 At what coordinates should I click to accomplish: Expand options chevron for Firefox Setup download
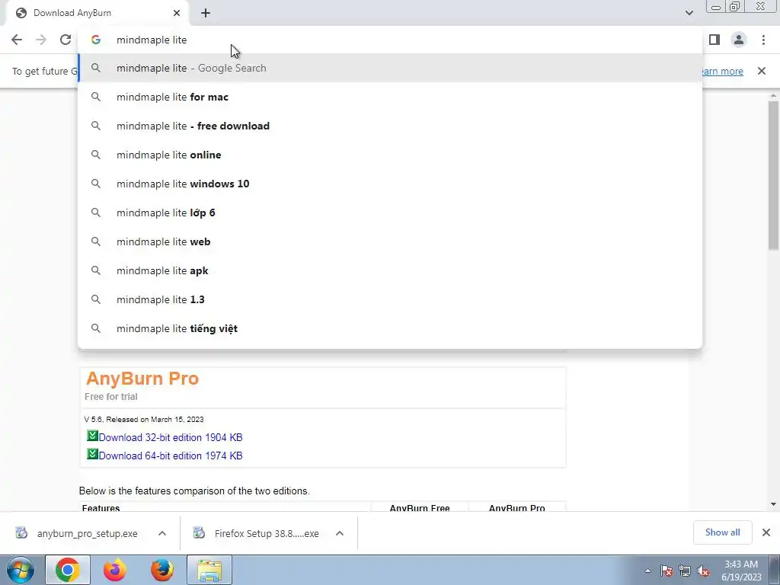pyautogui.click(x=340, y=533)
